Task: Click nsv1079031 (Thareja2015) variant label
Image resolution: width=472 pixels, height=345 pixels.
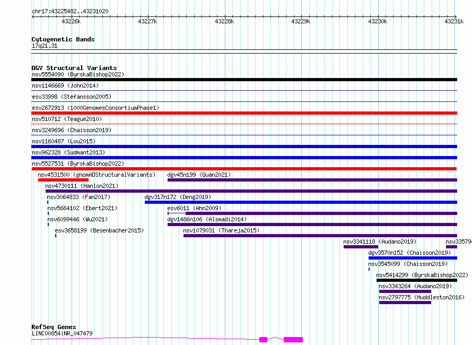Action: [221, 230]
